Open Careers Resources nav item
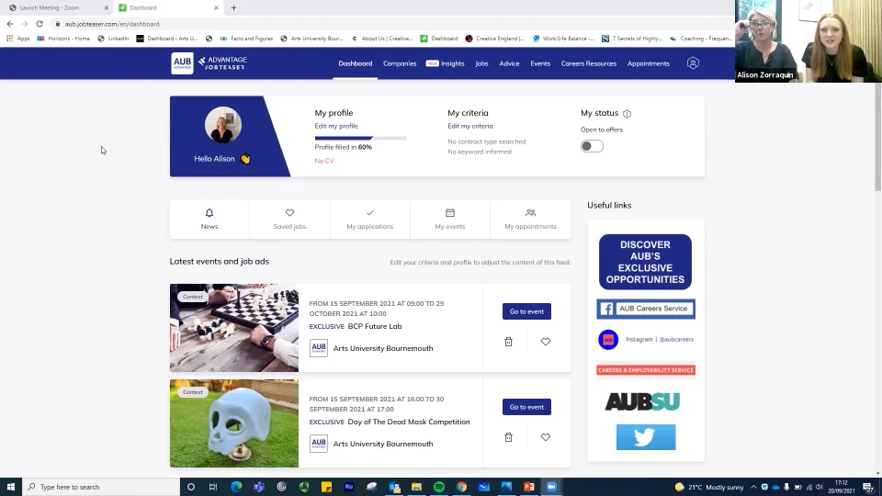 tap(588, 63)
